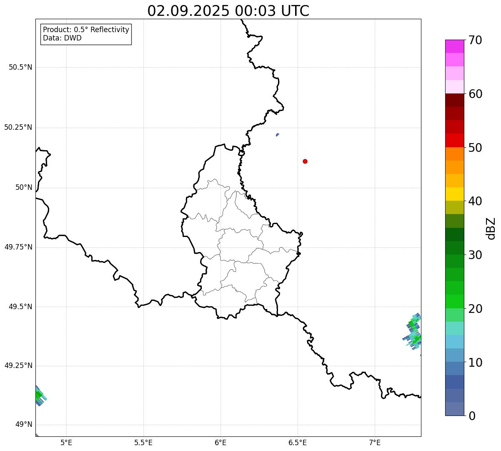
Task: Click the 49.5°N latitude label
Action: 20,307
